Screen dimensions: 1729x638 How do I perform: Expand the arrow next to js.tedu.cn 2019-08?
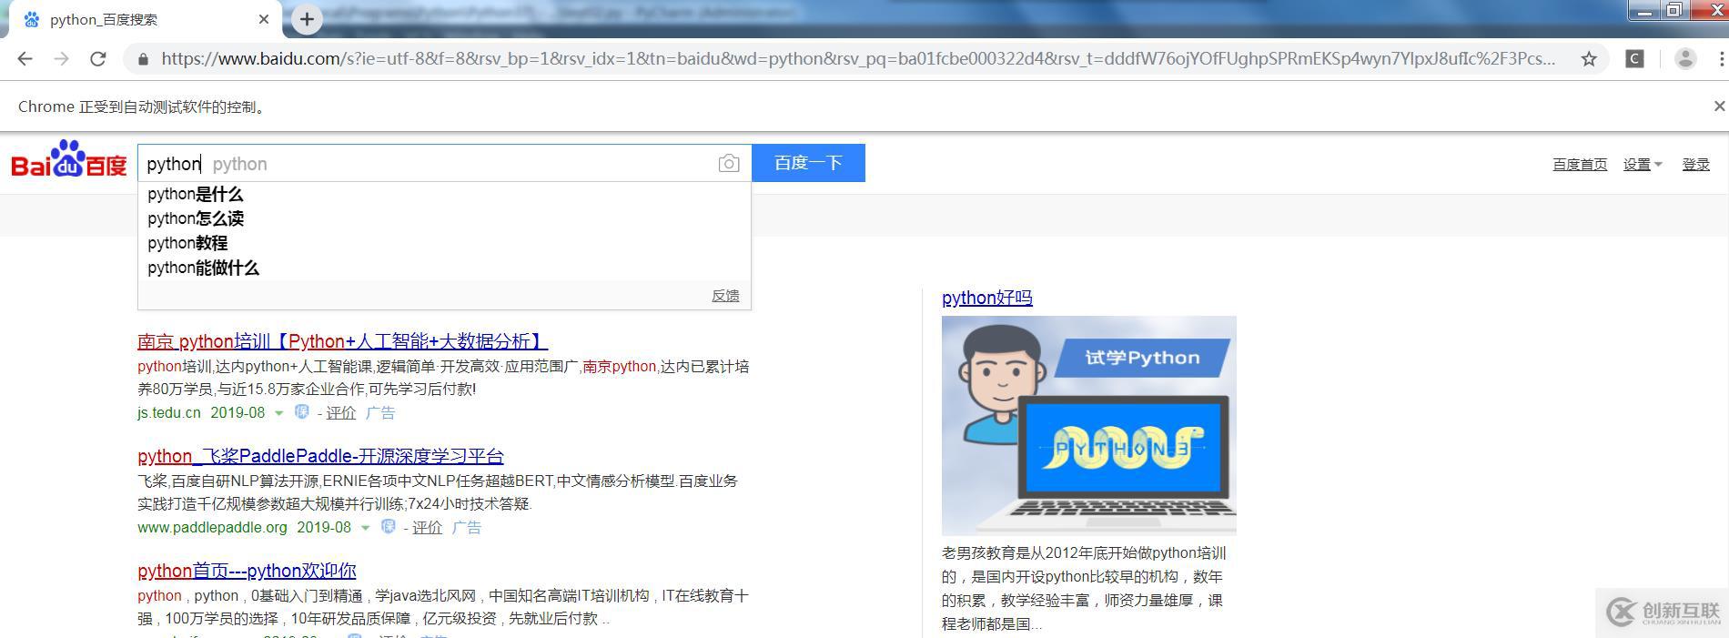(278, 413)
